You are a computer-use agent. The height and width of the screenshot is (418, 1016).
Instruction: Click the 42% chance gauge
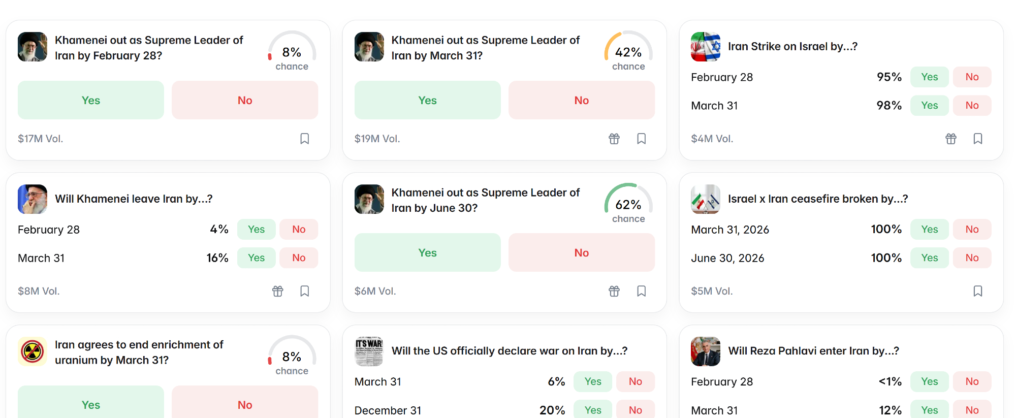[628, 52]
